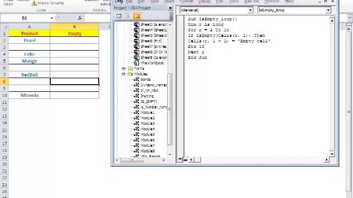Open the Run menu in VBA editor
Image resolution: width=353 pixels, height=198 pixels.
(x=220, y=1)
